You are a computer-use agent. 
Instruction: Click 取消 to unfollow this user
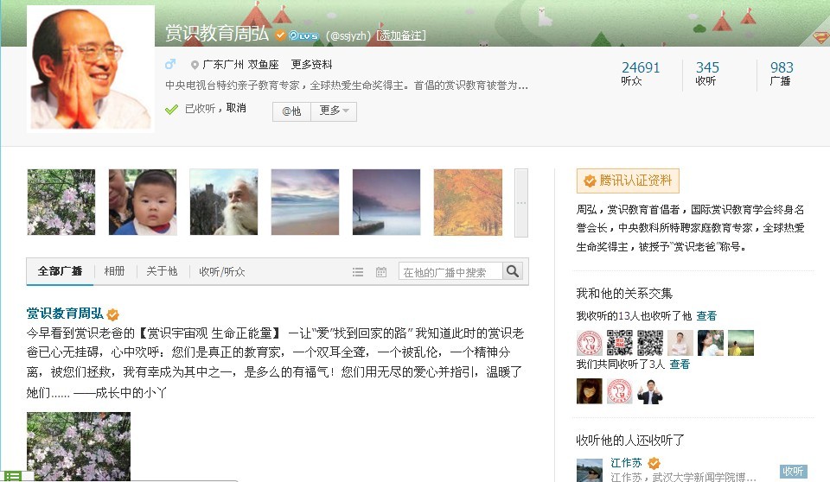click(x=236, y=108)
